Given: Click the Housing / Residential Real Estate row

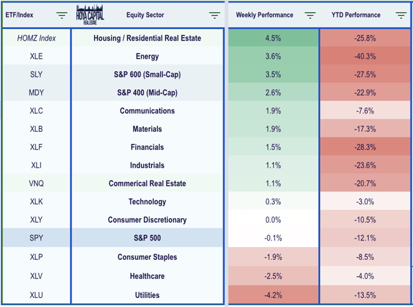Looking at the screenshot, I should pyautogui.click(x=146, y=38).
